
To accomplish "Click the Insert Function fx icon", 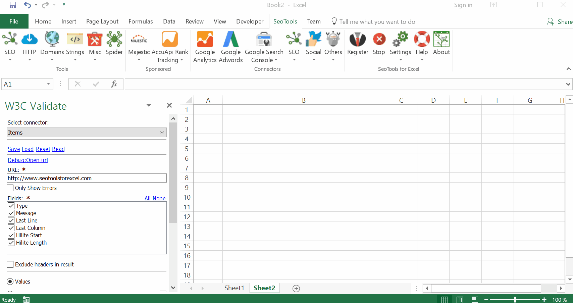I will point(114,84).
